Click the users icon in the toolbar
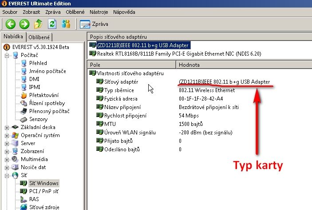Screen dimensions: 312x210 (x=66, y=24)
